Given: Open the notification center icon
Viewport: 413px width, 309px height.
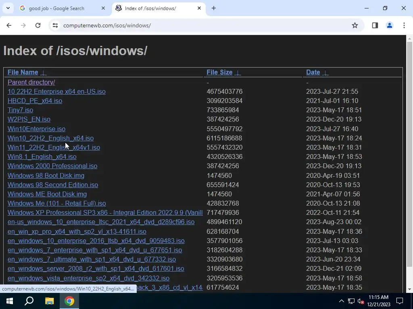Looking at the screenshot, I should point(400,301).
